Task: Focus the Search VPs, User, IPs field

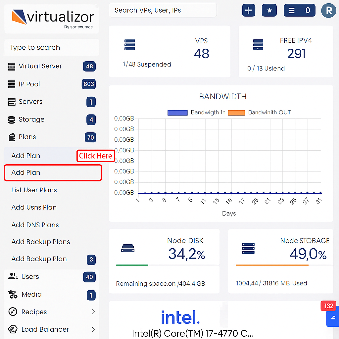Action: (x=163, y=10)
